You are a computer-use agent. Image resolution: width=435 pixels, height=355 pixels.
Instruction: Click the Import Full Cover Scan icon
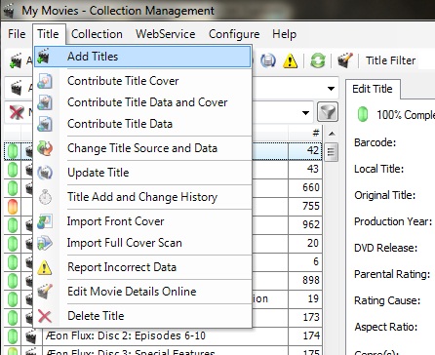45,243
